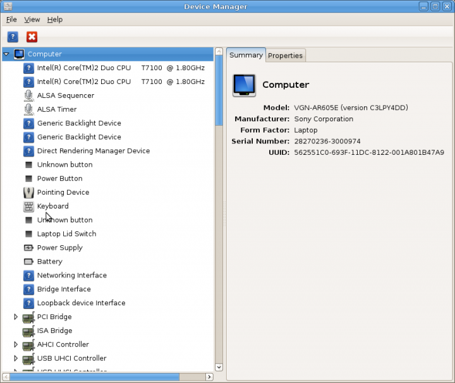The height and width of the screenshot is (383, 455).
Task: Click the Pointing Device mouse icon
Action: click(28, 192)
